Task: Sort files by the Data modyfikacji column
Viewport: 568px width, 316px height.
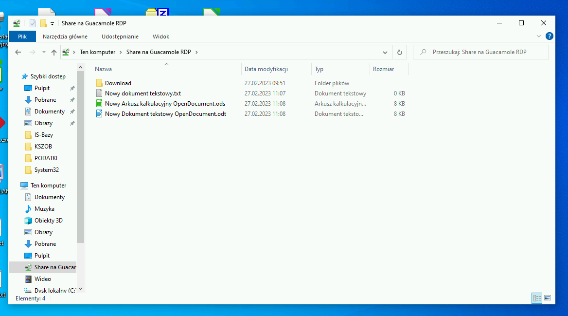Action: click(266, 69)
